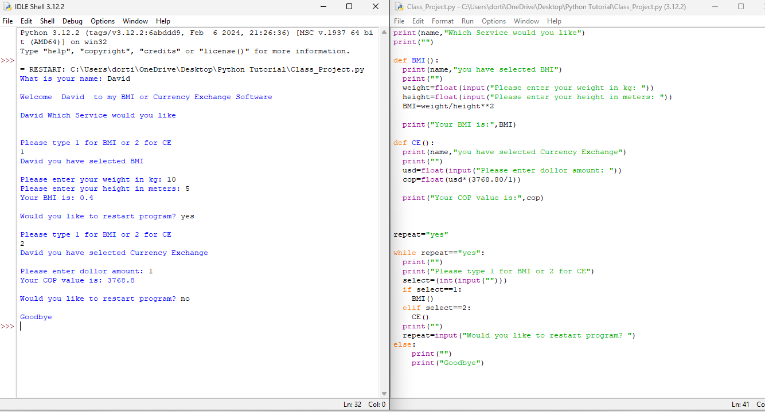765x412 pixels.
Task: Click the IDLE Shell Python title bar icon
Action: point(7,7)
